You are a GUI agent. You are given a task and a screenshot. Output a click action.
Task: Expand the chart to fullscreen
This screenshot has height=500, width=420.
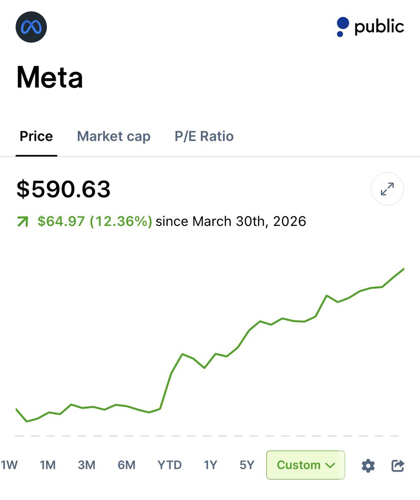(x=387, y=189)
